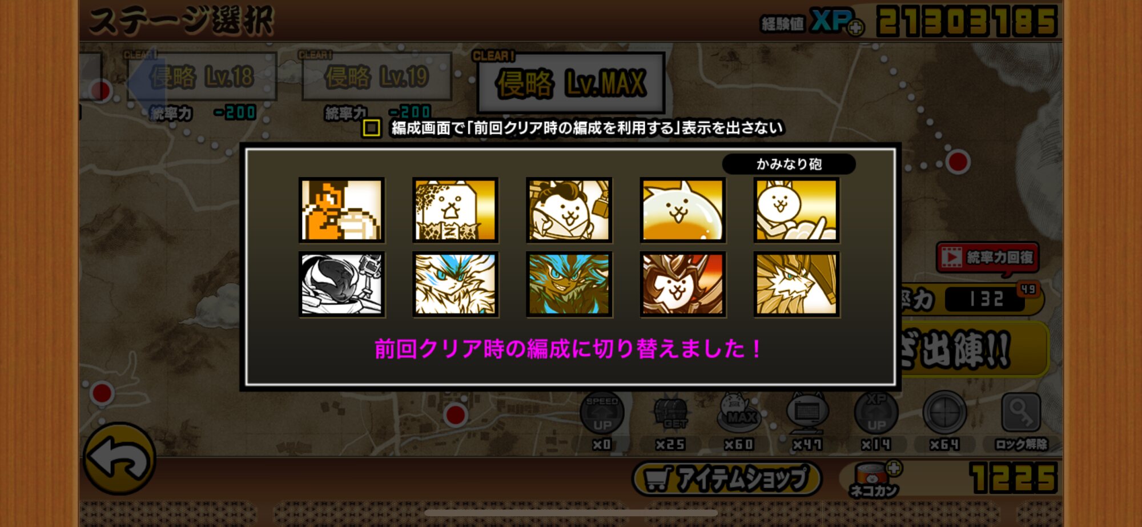Click the yellow back arrow button
This screenshot has height=527, width=1142.
(x=119, y=458)
